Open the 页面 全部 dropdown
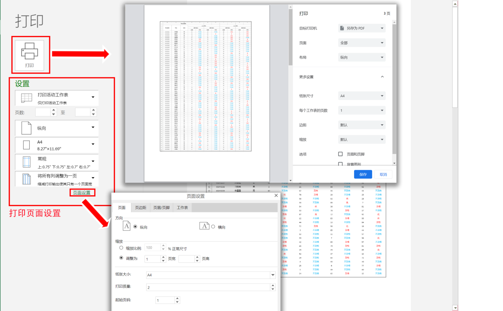Viewport: 503px width, 311px height. pyautogui.click(x=362, y=43)
